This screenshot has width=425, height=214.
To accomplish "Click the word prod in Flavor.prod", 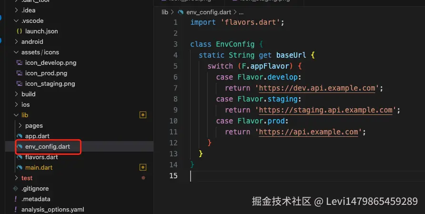I will tap(276, 121).
